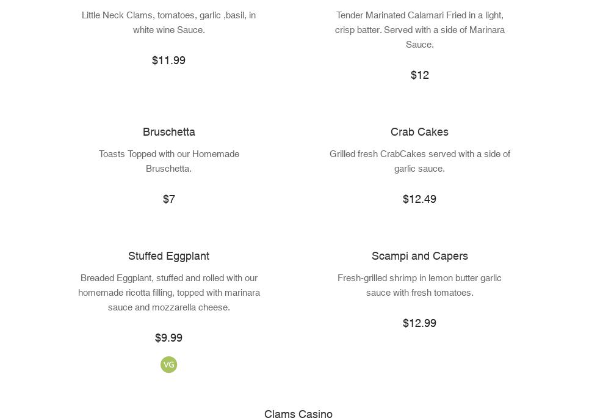Select the Bruschetta item title

169,132
